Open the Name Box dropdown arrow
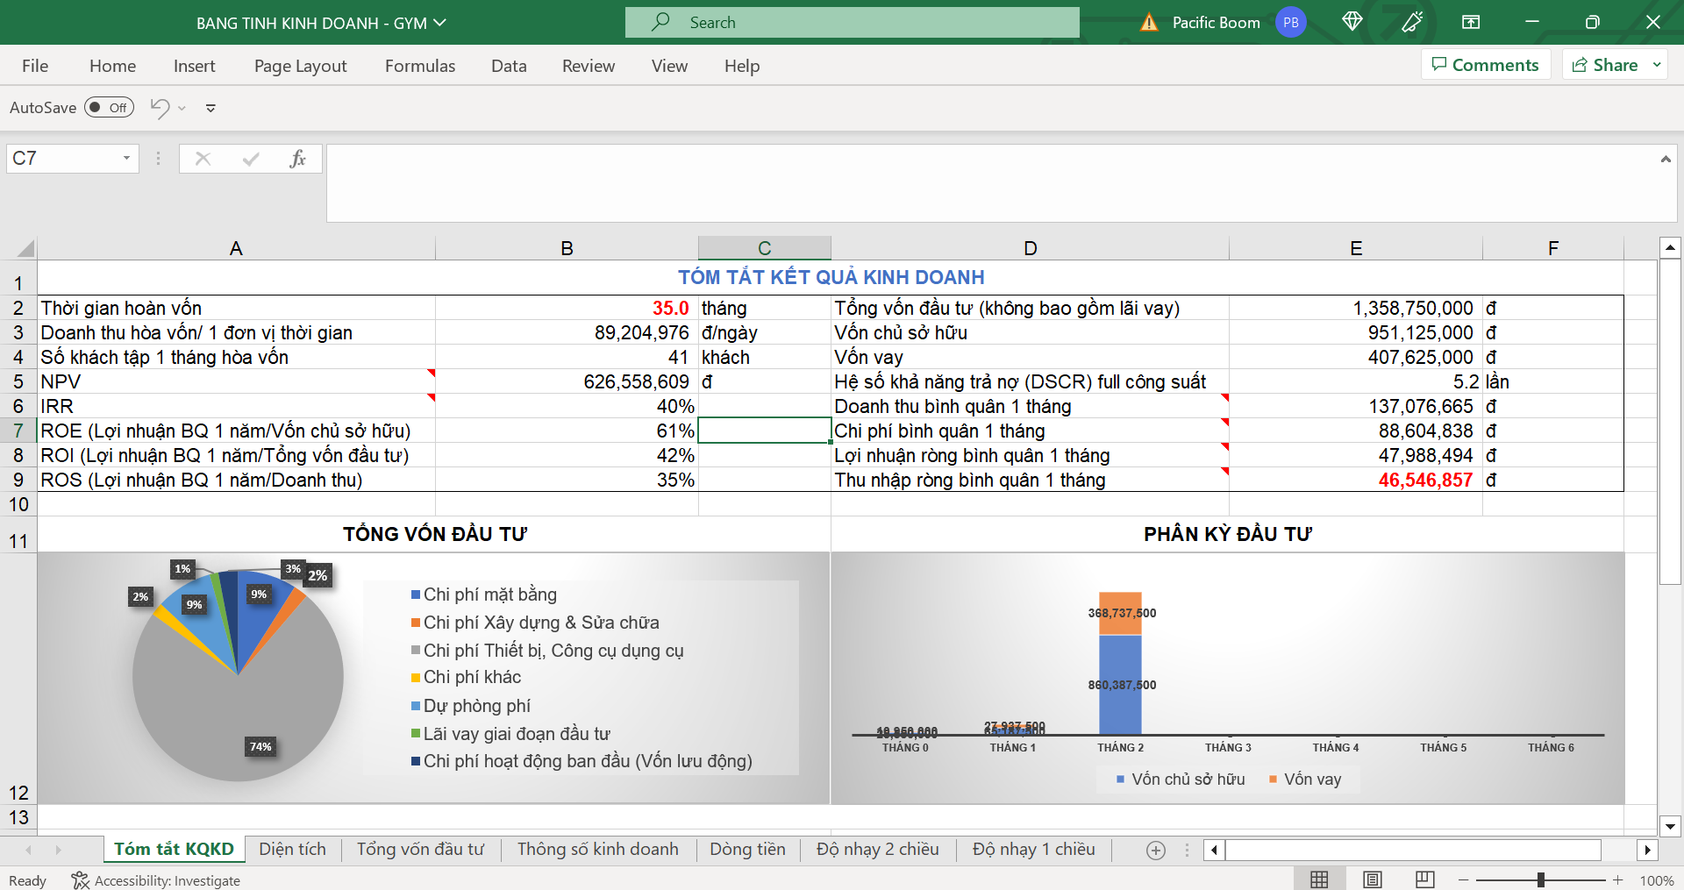The width and height of the screenshot is (1684, 890). [126, 159]
